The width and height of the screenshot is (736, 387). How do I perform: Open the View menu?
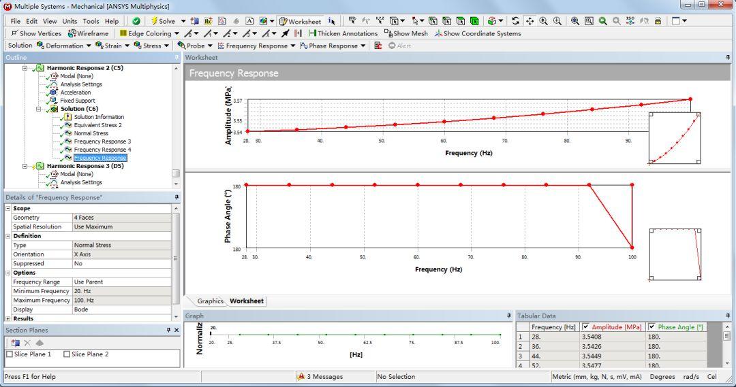[50, 21]
